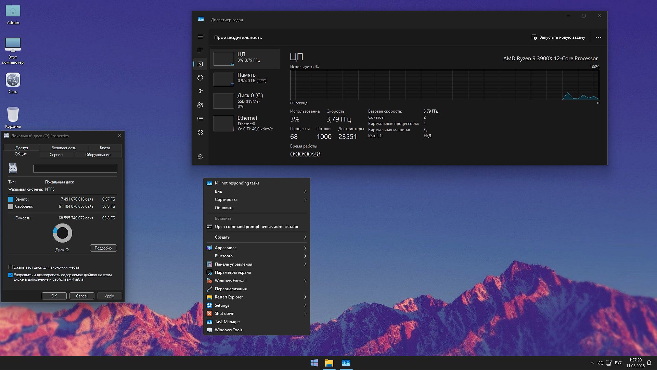Click Apply in disk Properties
This screenshot has width=657, height=370.
pyautogui.click(x=109, y=296)
